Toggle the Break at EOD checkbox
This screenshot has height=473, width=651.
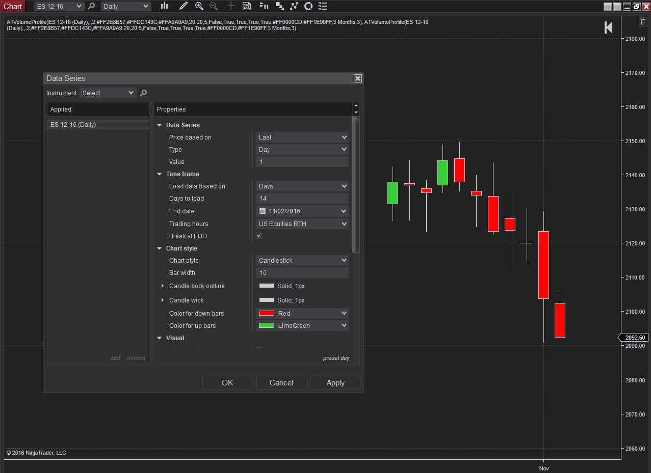click(259, 236)
